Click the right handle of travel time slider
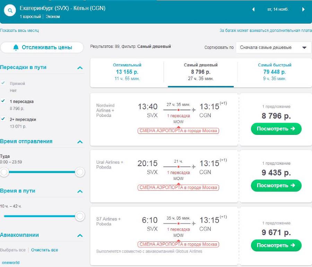312x267 pixels. (x=80, y=216)
